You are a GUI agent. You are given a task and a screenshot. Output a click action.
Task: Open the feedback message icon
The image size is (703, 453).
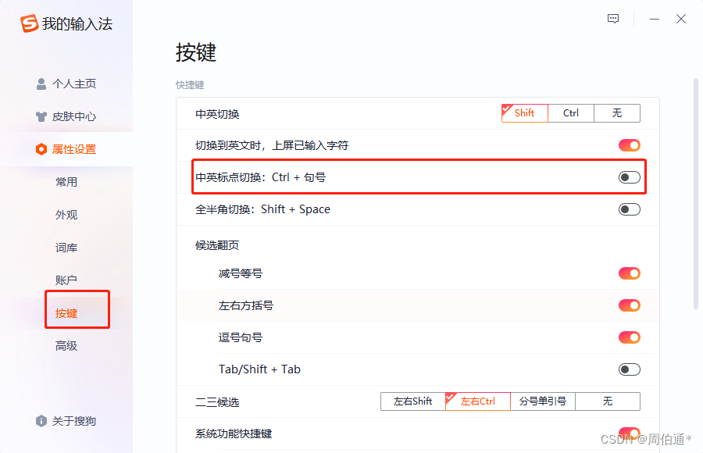click(614, 19)
